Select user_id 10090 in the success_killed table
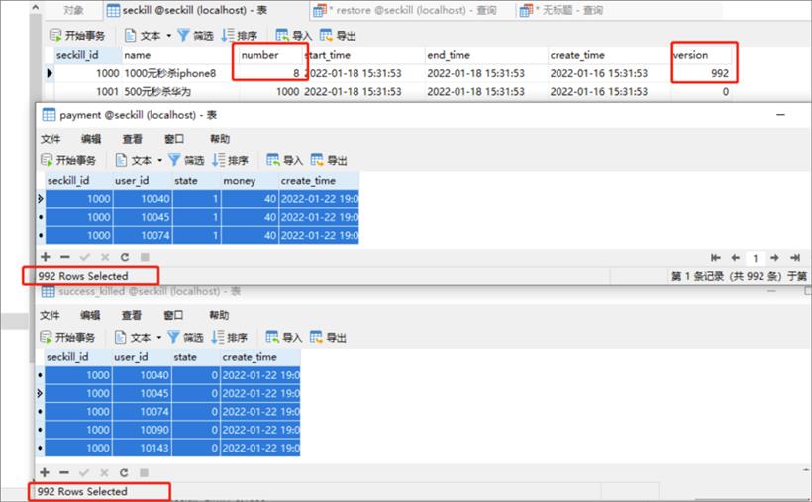This screenshot has height=502, width=812. (142, 430)
